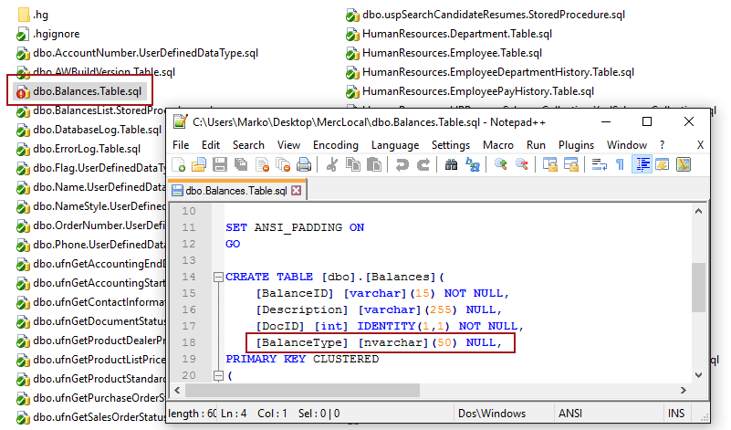This screenshot has width=731, height=430.
Task: Open the Plugins menu
Action: click(576, 145)
